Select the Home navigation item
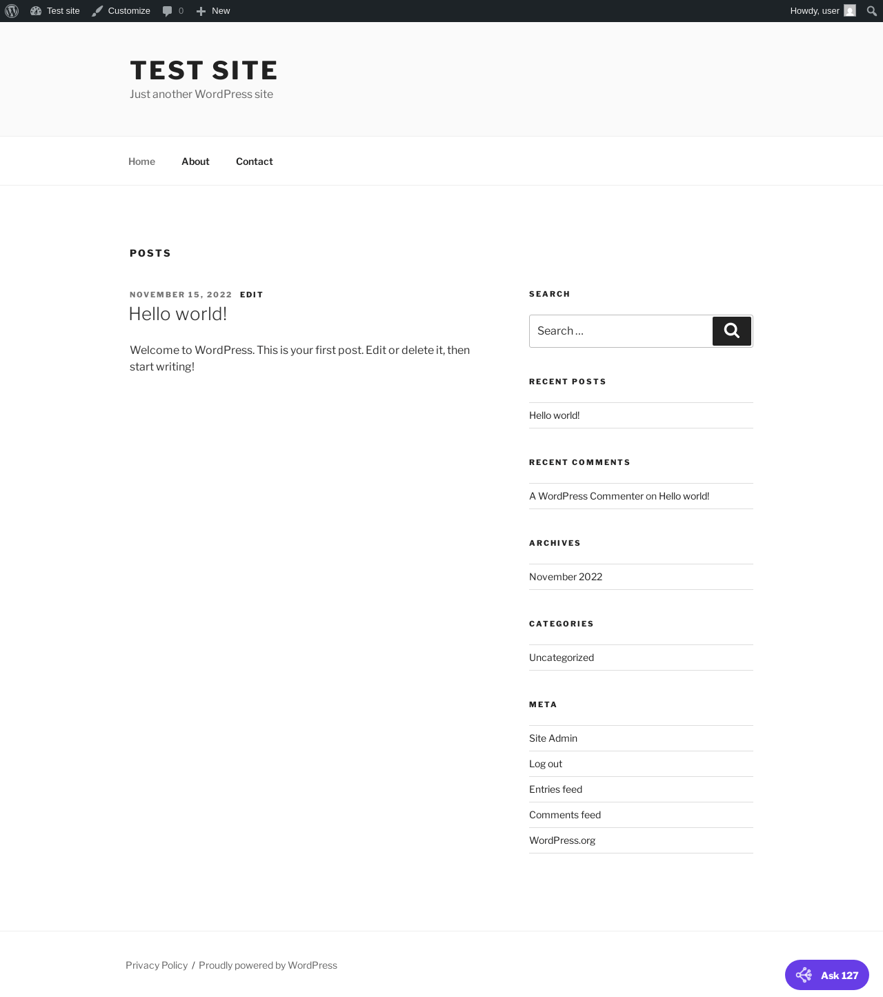The width and height of the screenshot is (883, 997). [x=141, y=161]
